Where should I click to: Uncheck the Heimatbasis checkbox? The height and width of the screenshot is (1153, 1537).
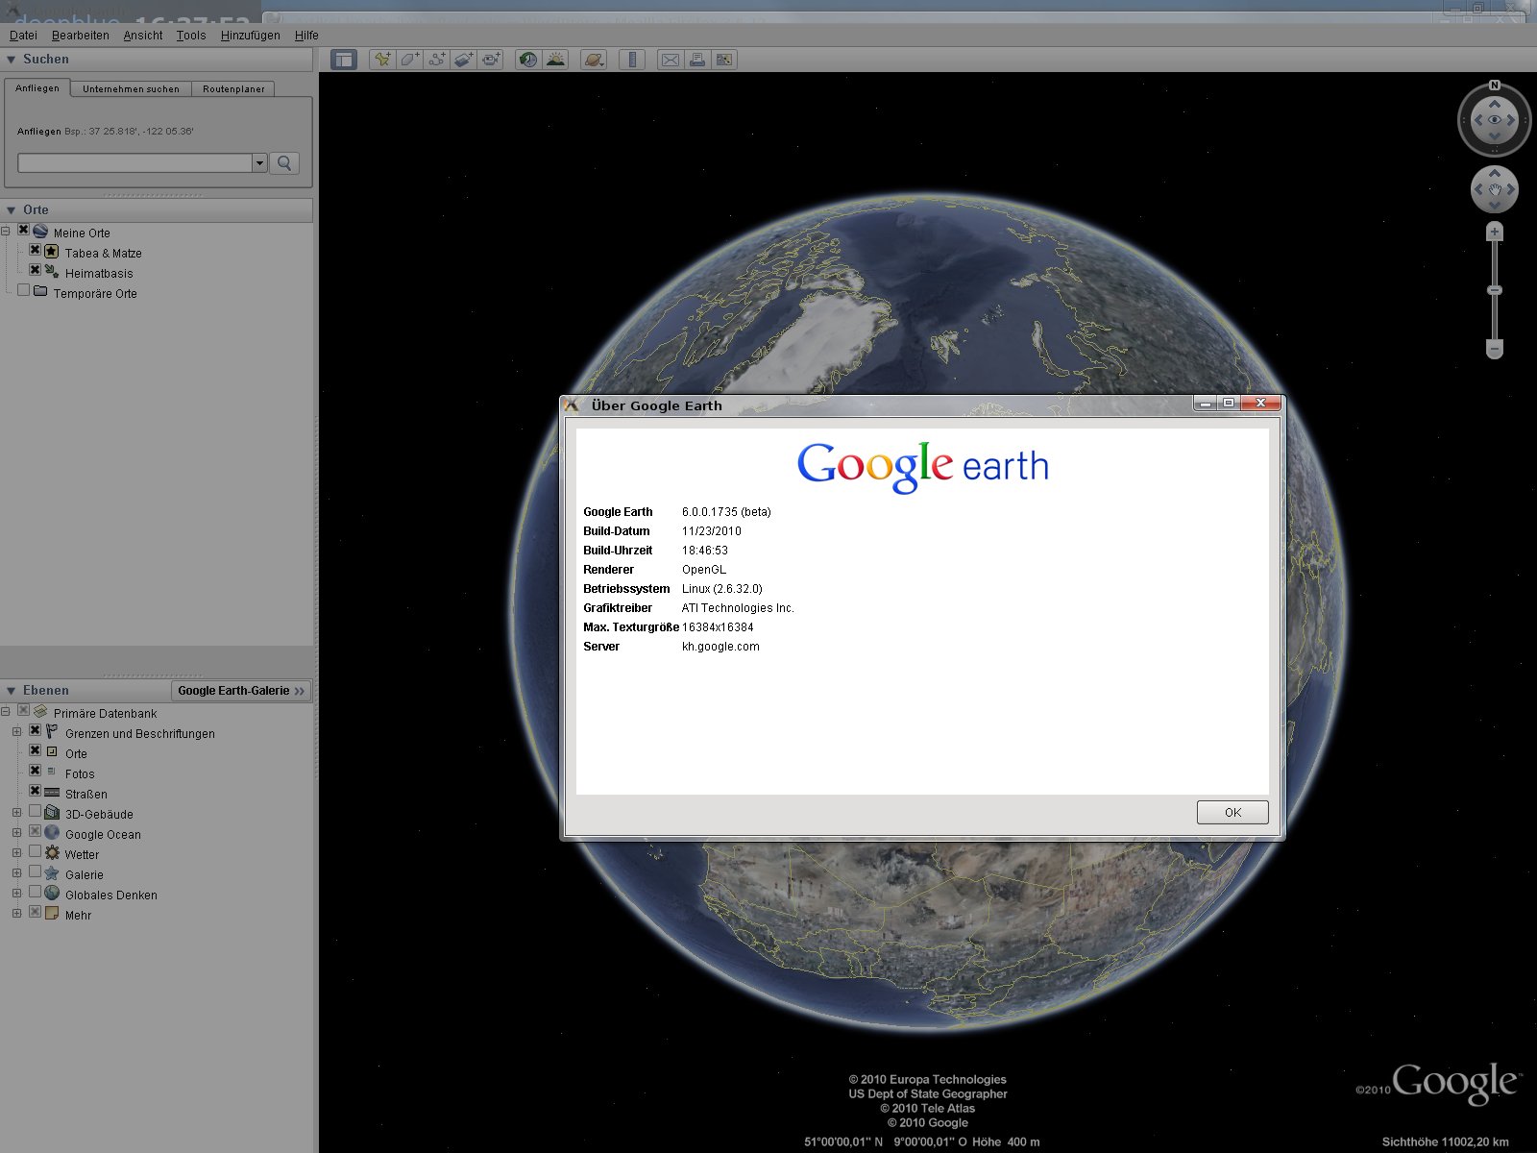tap(36, 271)
